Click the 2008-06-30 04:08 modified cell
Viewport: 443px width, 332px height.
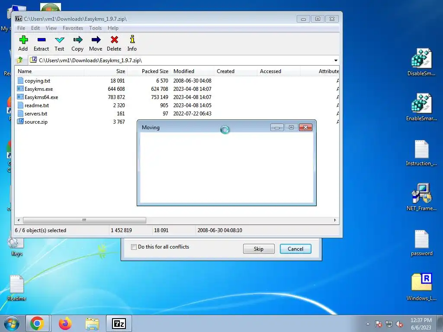point(192,80)
